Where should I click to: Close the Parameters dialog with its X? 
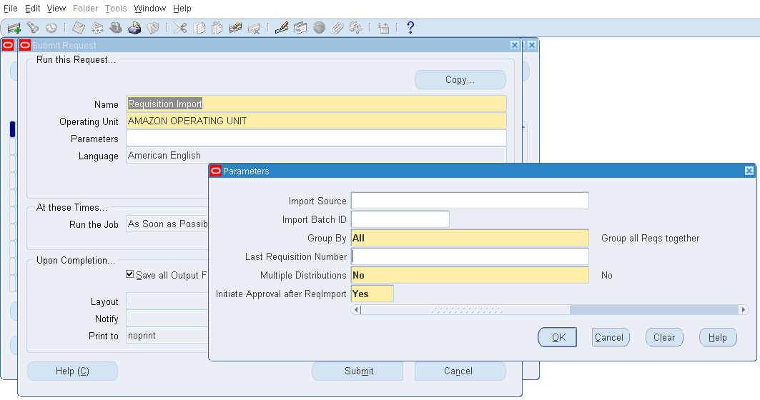(749, 171)
